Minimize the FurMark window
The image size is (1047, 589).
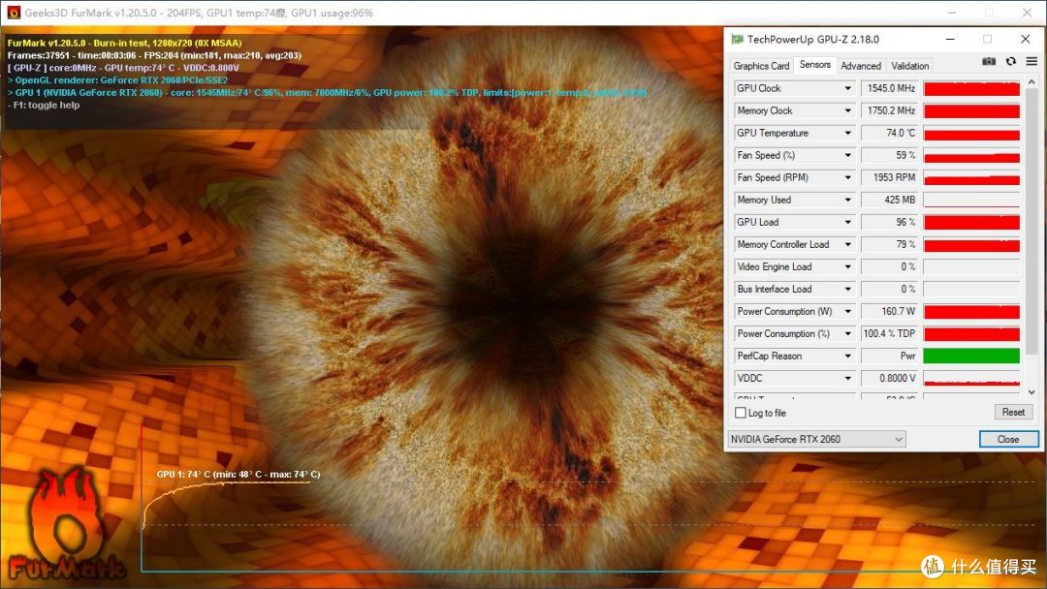952,13
